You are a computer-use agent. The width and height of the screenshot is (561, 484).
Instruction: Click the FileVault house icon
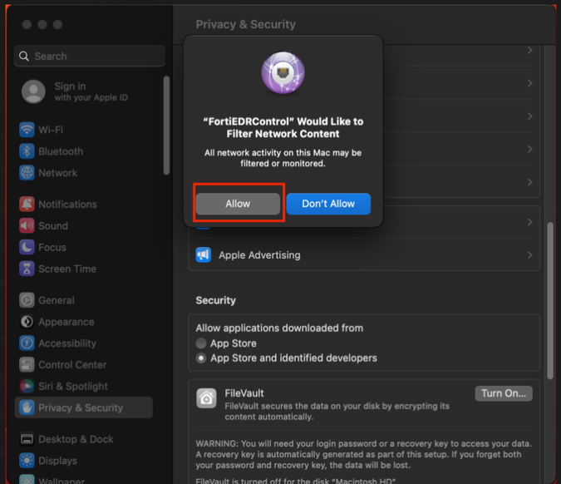coord(206,398)
